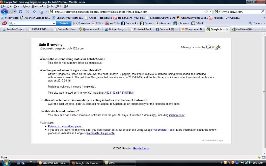Open the Login to your Photobu... bookmark
Viewport: 266px width, 166px height.
(68, 18)
